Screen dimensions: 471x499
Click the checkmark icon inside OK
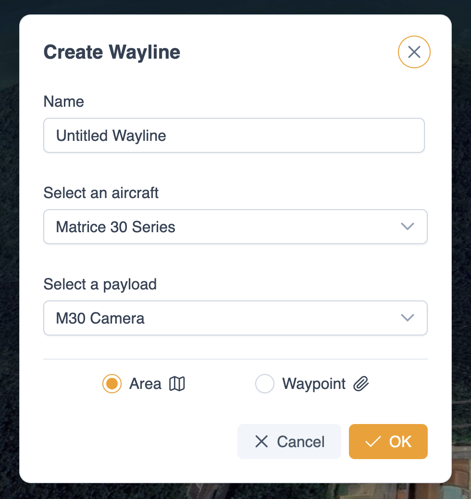pyautogui.click(x=373, y=441)
